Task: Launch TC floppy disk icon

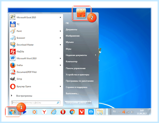Action: click(13, 24)
